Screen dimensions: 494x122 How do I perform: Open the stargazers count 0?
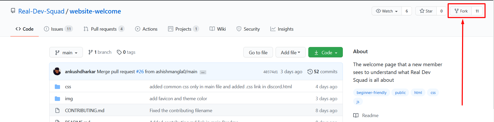point(442,11)
